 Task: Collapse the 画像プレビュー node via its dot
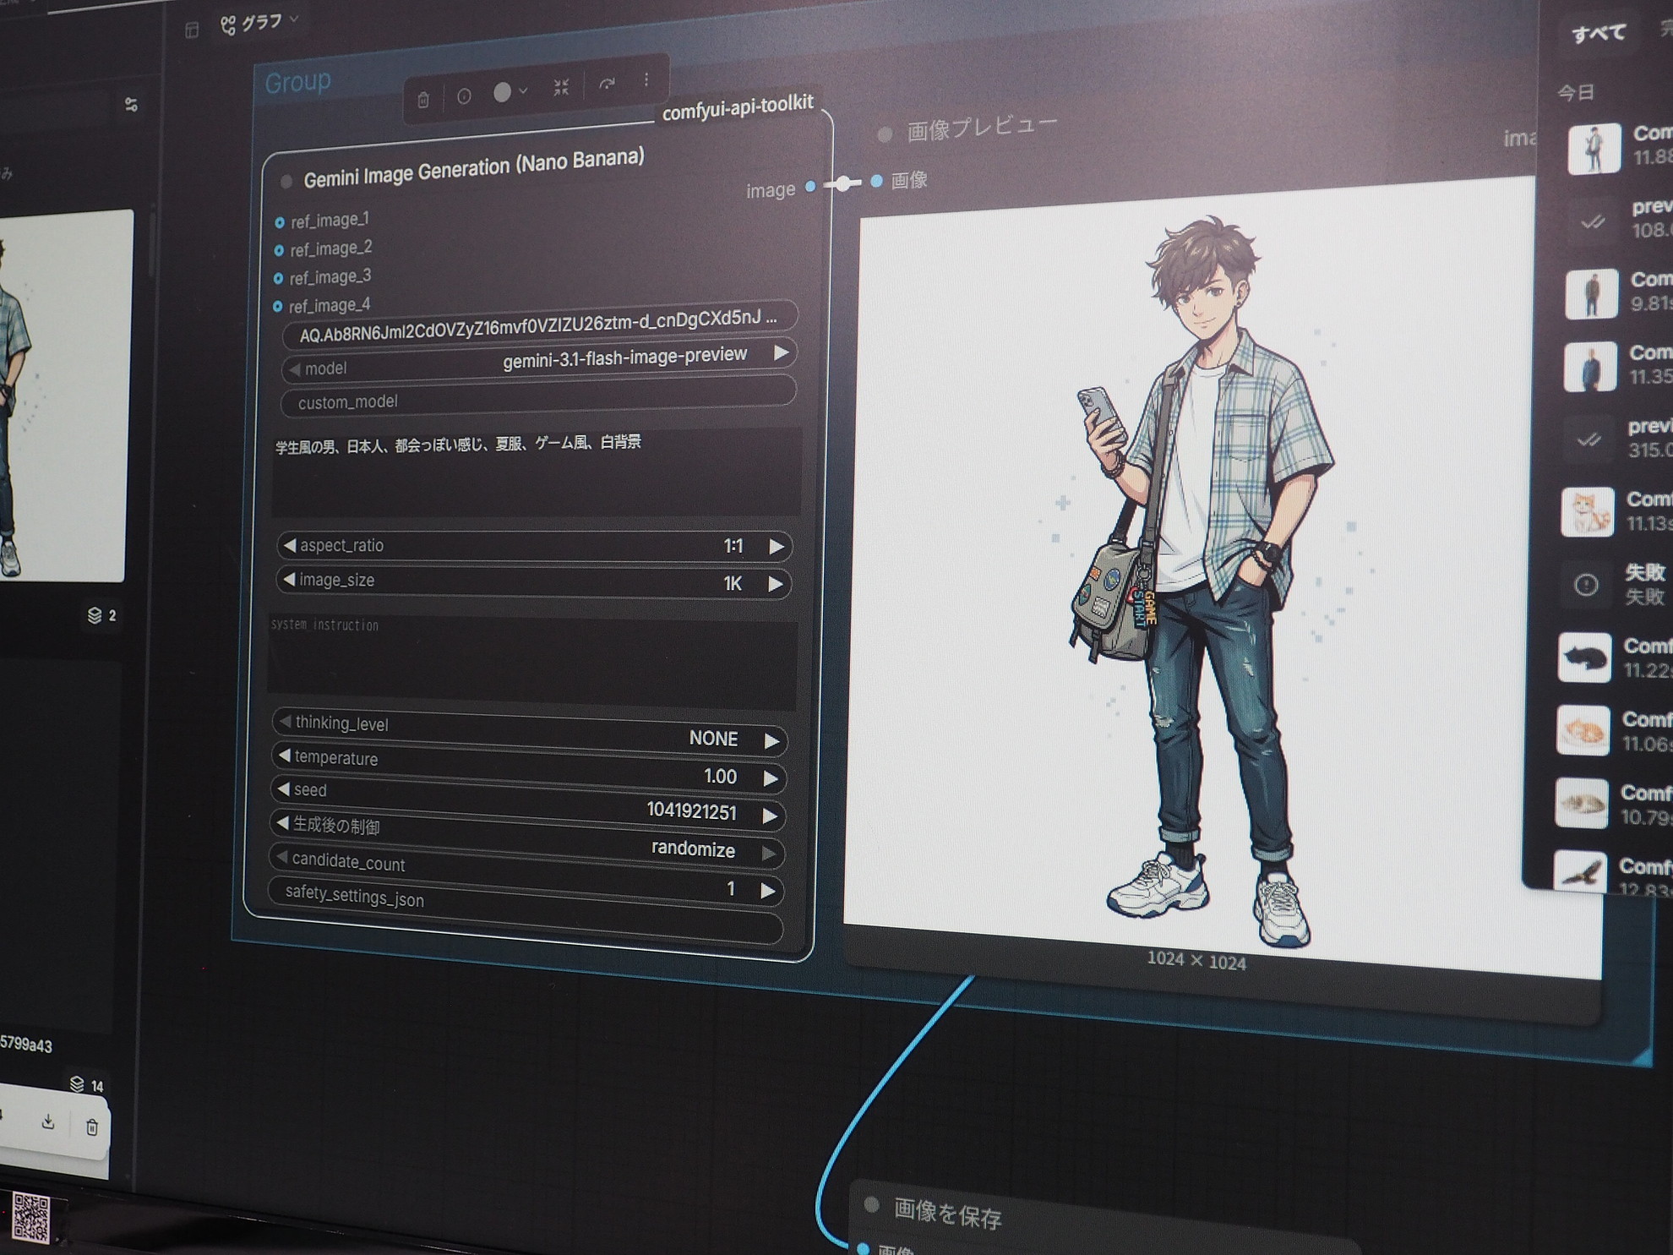[885, 134]
